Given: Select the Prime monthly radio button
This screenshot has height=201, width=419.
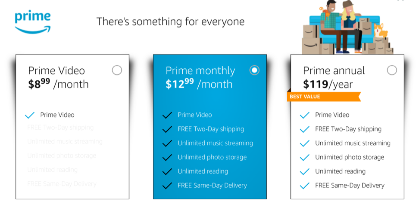Looking at the screenshot, I should click(254, 70).
